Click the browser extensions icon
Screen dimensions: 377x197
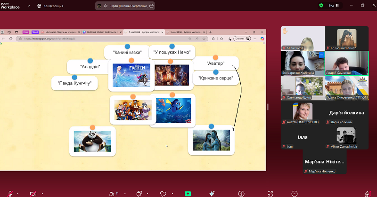[x=213, y=39]
